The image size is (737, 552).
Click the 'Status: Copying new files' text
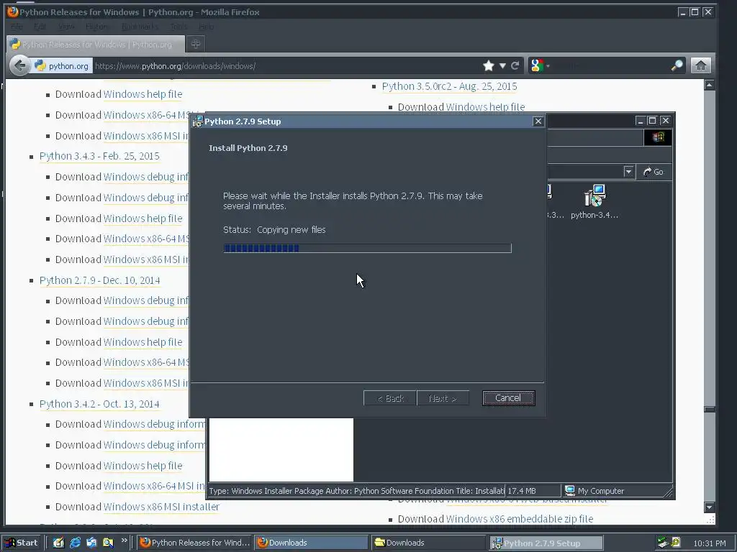[x=274, y=229]
